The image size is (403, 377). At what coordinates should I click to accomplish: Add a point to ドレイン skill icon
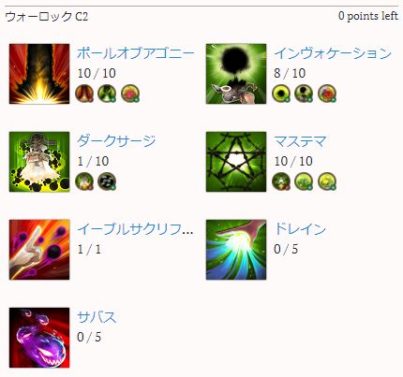(236, 250)
